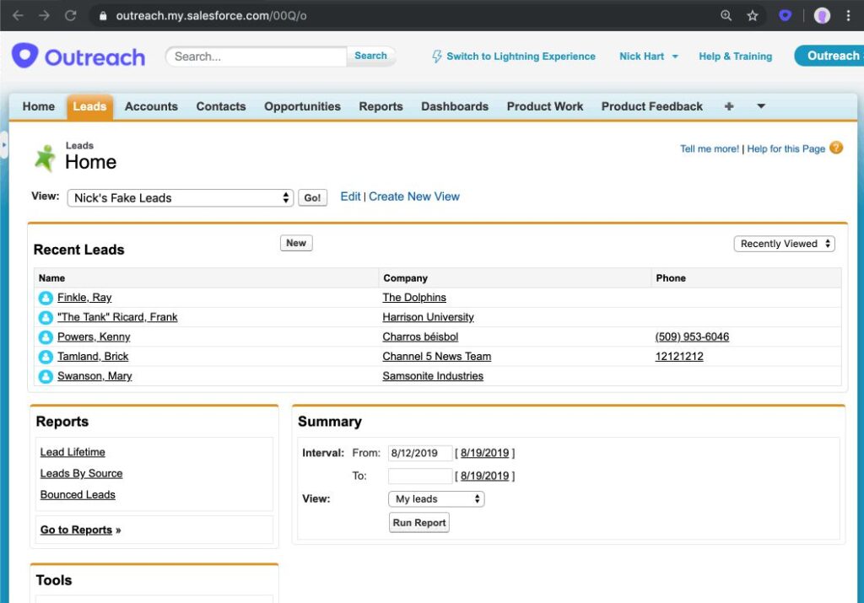Open the Accounts tab
The image size is (864, 603).
[151, 106]
